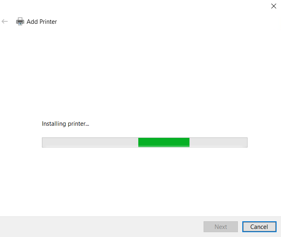Click the printer icon beside Add Printer
This screenshot has height=237, width=281.
pyautogui.click(x=20, y=21)
